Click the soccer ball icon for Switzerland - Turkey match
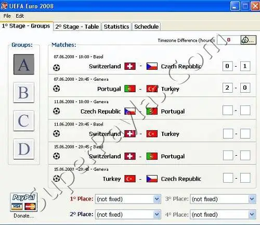Image resolution: width=260 pixels, height=225 pixels. point(56,133)
